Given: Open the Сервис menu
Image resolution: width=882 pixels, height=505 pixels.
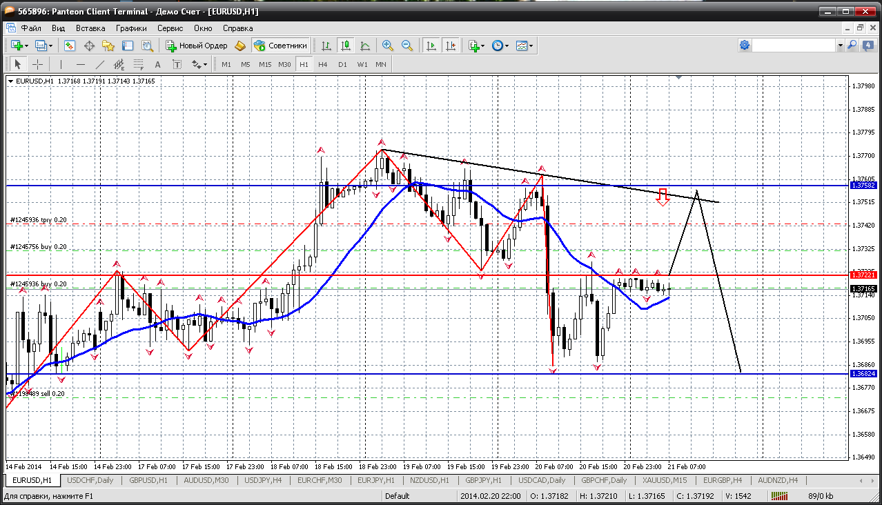Looking at the screenshot, I should click(170, 28).
